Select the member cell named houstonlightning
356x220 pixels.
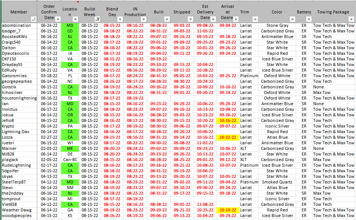(19, 98)
